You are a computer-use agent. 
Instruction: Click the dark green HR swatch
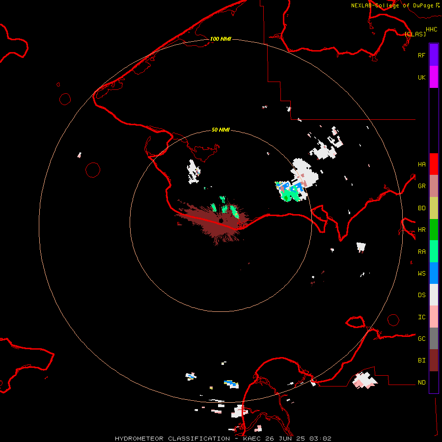[434, 229]
